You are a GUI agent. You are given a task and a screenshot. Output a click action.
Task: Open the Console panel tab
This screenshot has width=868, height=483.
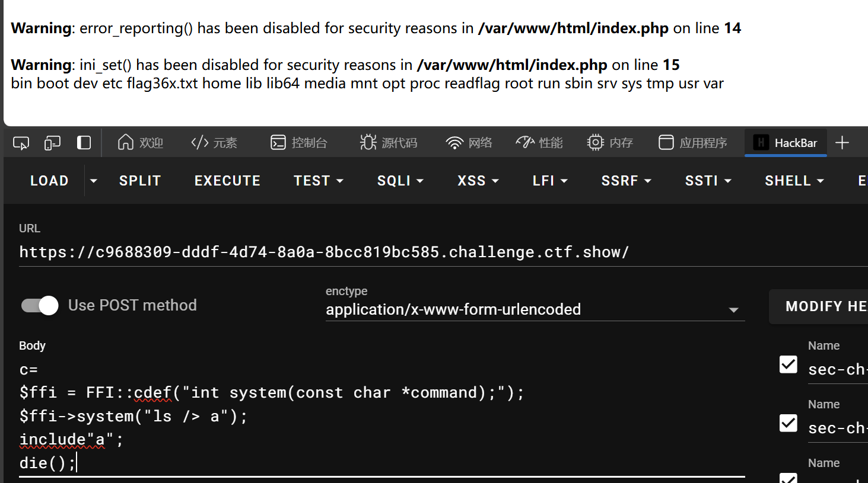click(299, 143)
